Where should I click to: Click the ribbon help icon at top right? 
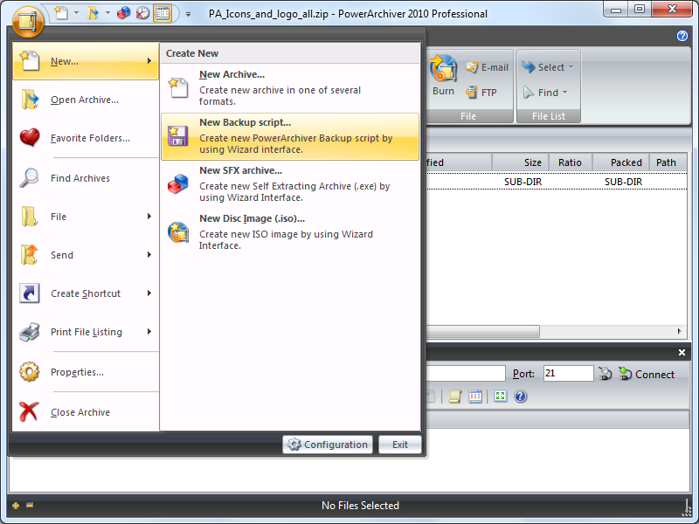682,36
